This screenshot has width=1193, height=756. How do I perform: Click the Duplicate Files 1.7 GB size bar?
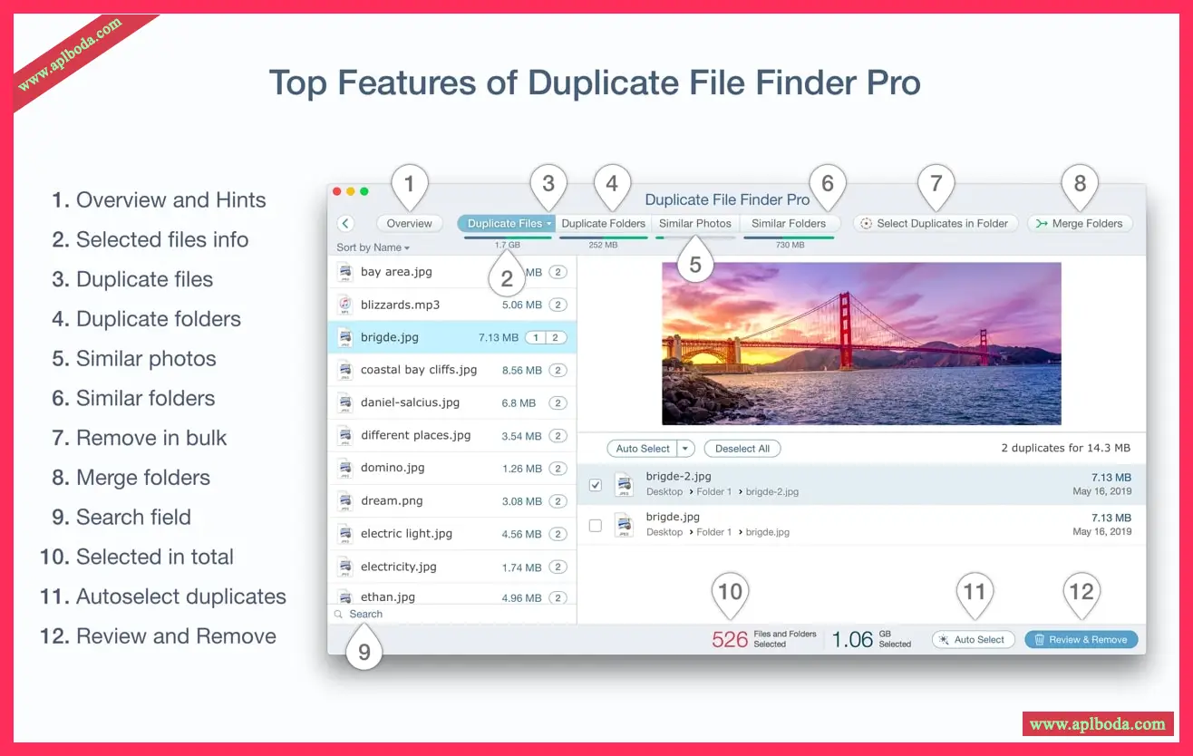pyautogui.click(x=508, y=237)
